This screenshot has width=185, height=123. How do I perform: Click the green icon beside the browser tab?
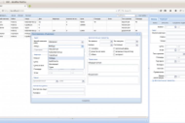point(30,6)
